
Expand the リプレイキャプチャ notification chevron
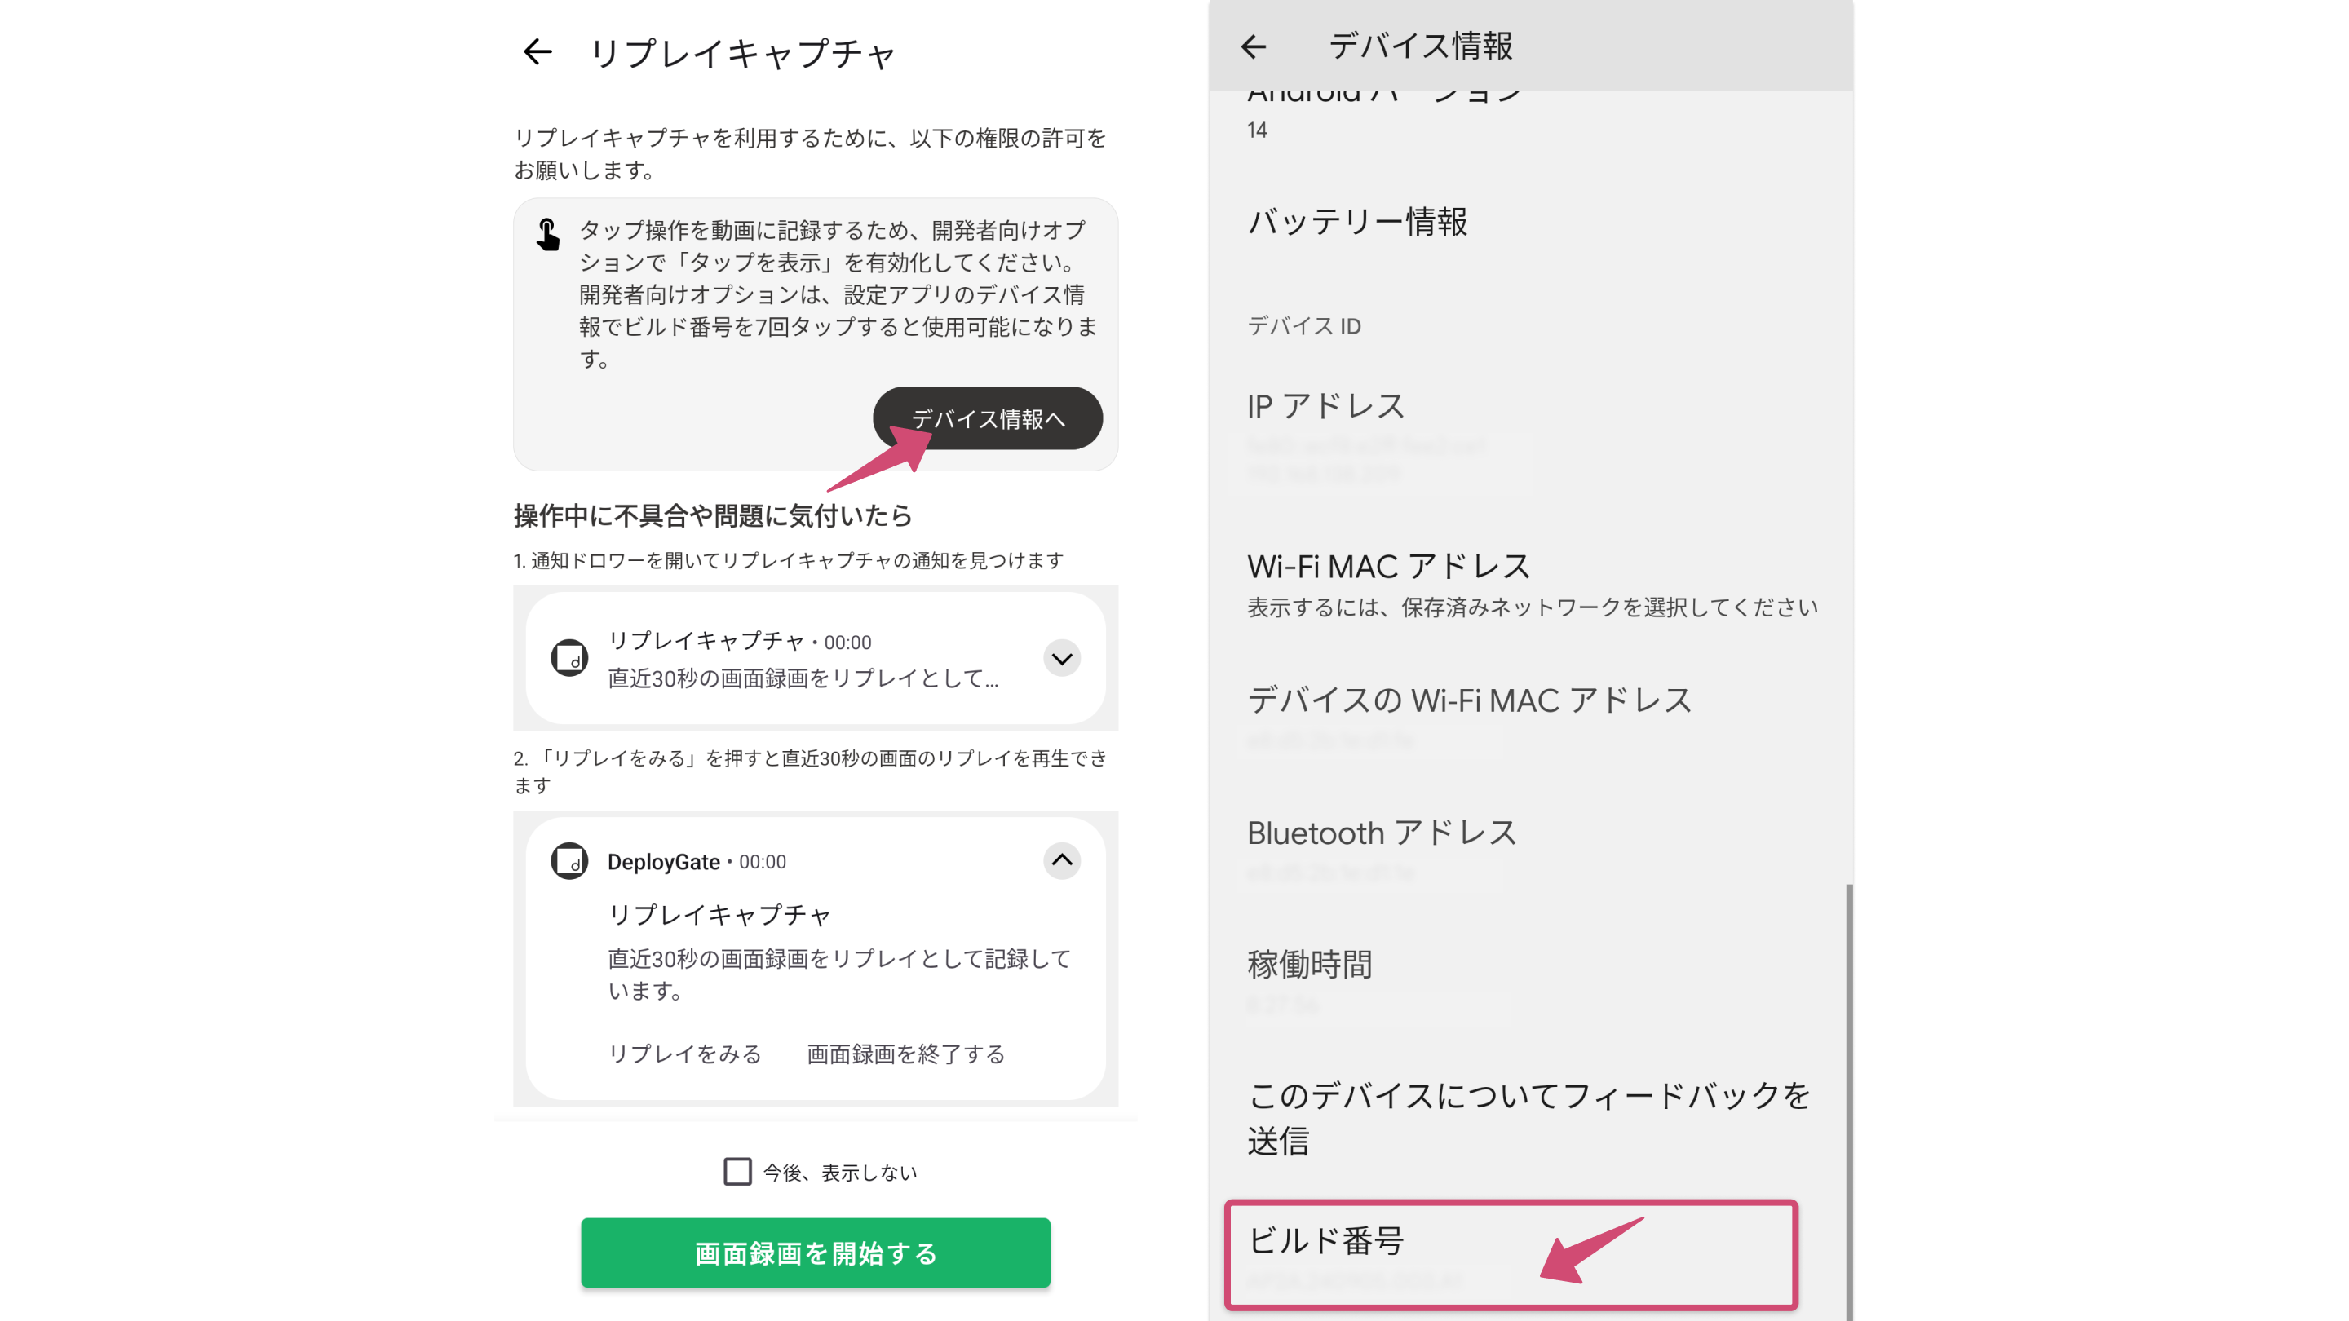click(x=1060, y=657)
